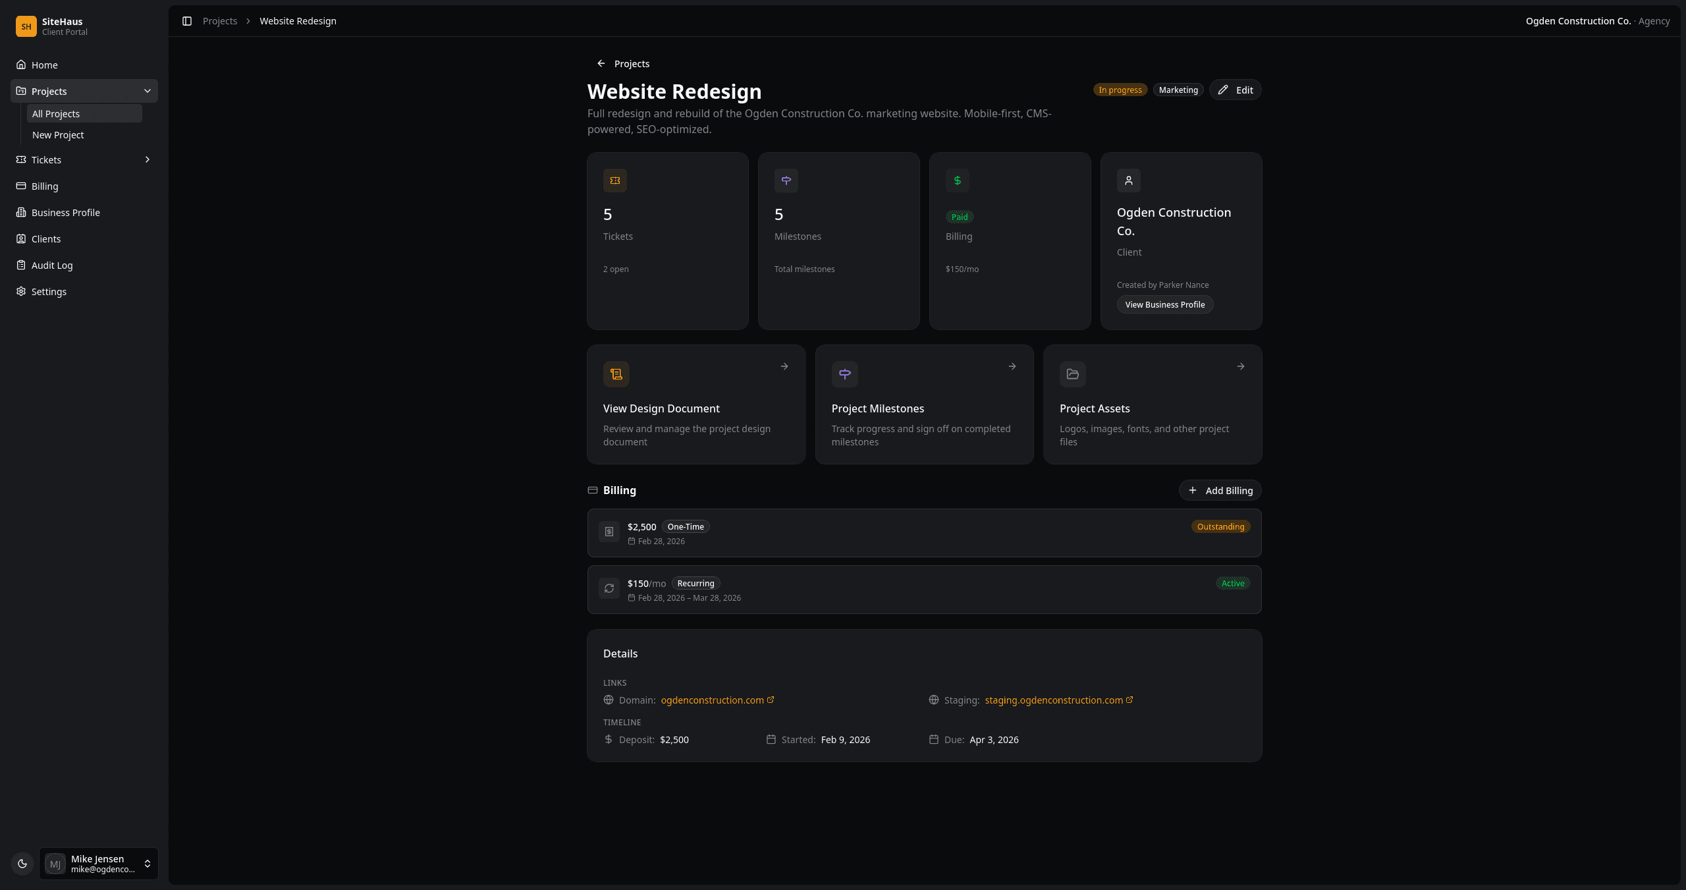Select Home in the sidebar
The height and width of the screenshot is (890, 1686).
[x=44, y=65]
